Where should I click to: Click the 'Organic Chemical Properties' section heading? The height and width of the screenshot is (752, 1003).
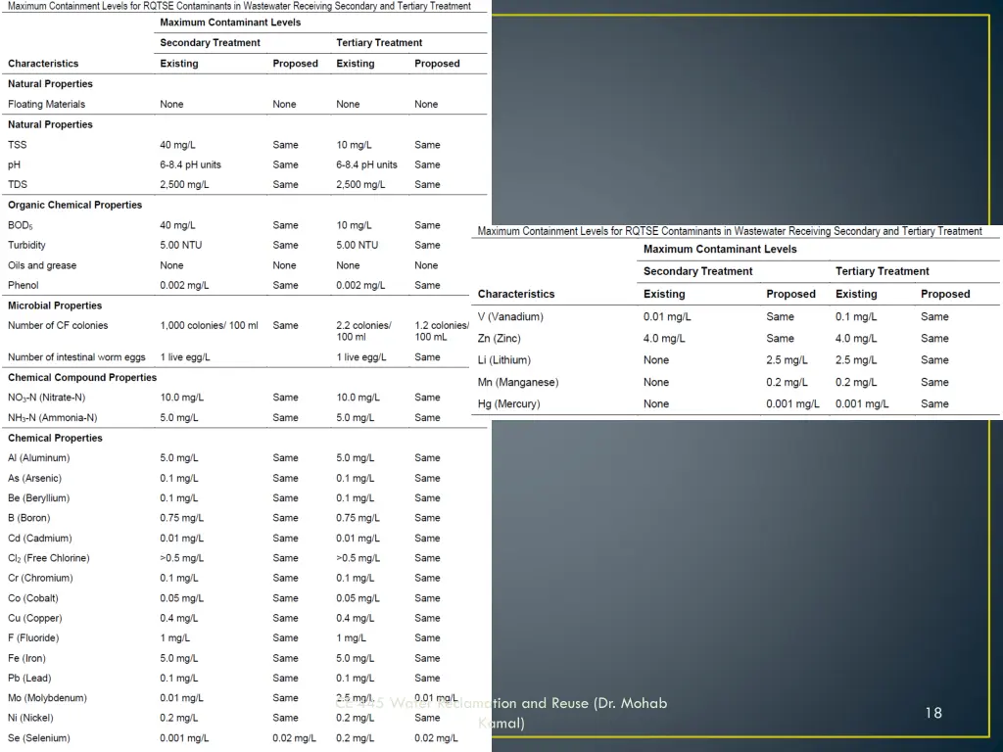74,206
